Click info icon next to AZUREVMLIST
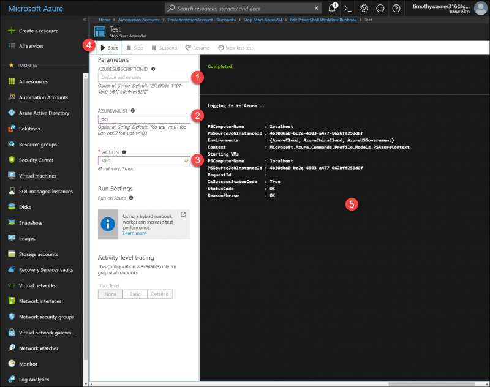Image resolution: width=490 pixels, height=387 pixels. point(133,111)
